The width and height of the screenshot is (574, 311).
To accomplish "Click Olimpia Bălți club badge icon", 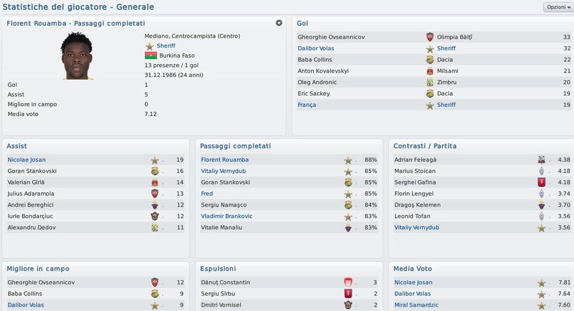I will pyautogui.click(x=430, y=37).
